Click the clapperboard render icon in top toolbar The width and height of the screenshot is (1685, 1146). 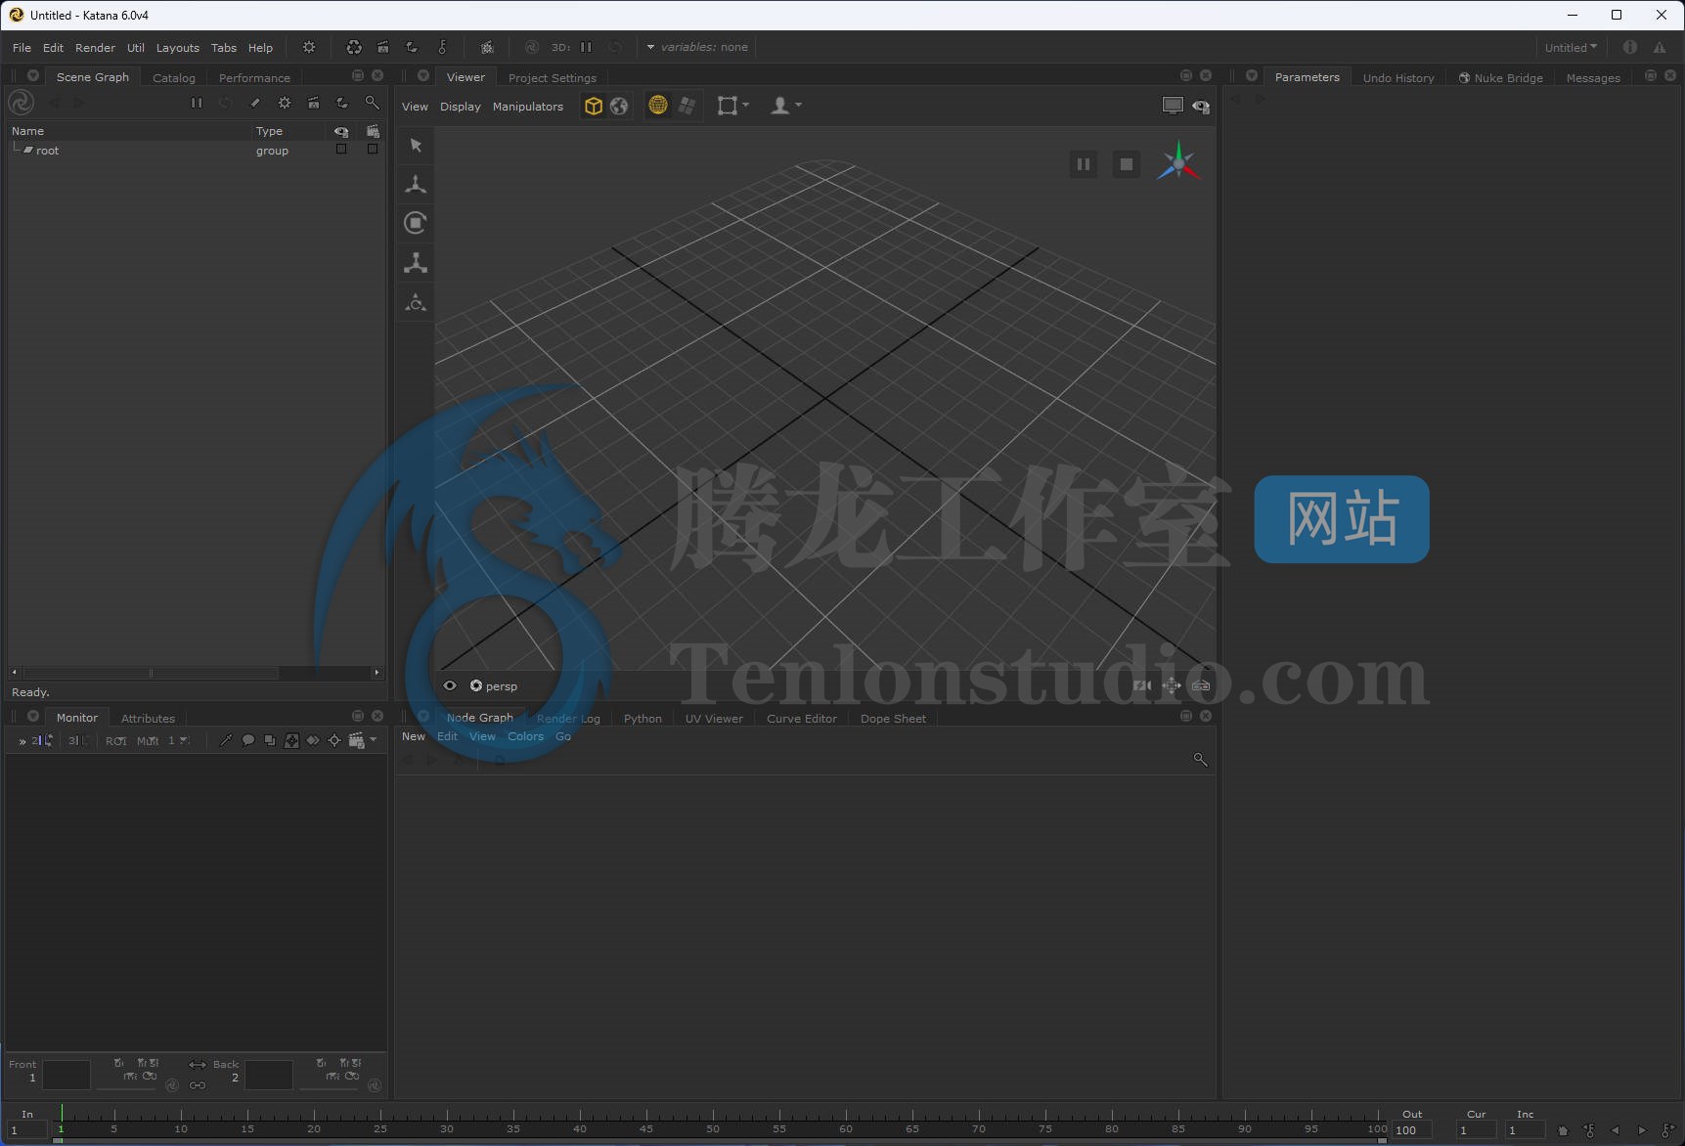coord(383,47)
